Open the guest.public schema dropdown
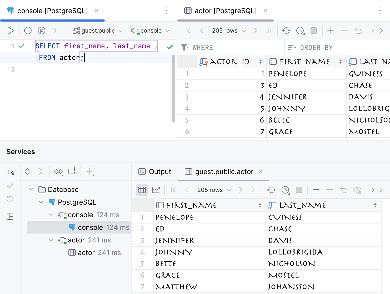 97,31
